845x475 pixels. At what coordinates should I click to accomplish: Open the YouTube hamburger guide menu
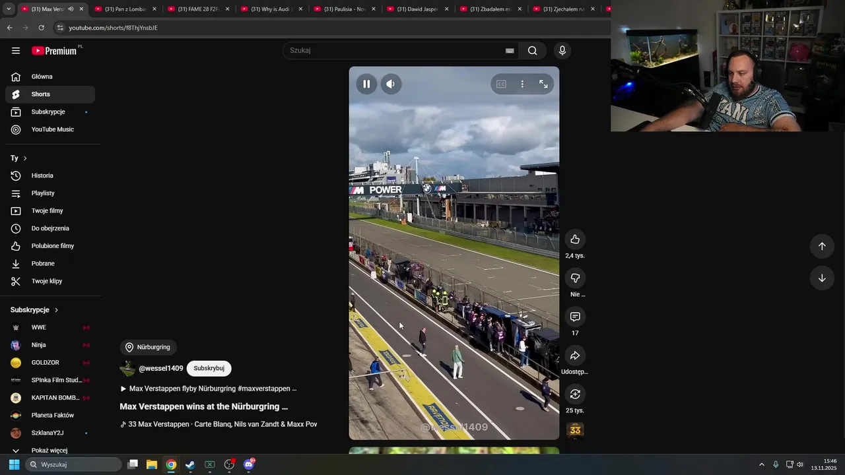(16, 51)
